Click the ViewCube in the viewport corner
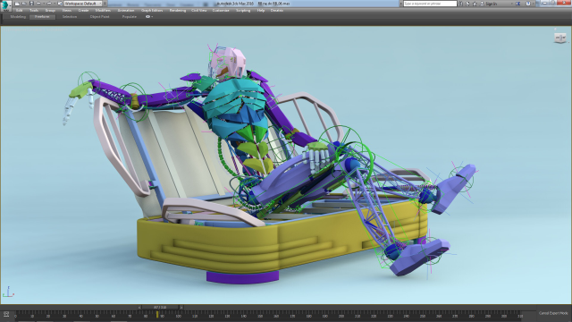The image size is (572, 322). (560, 38)
